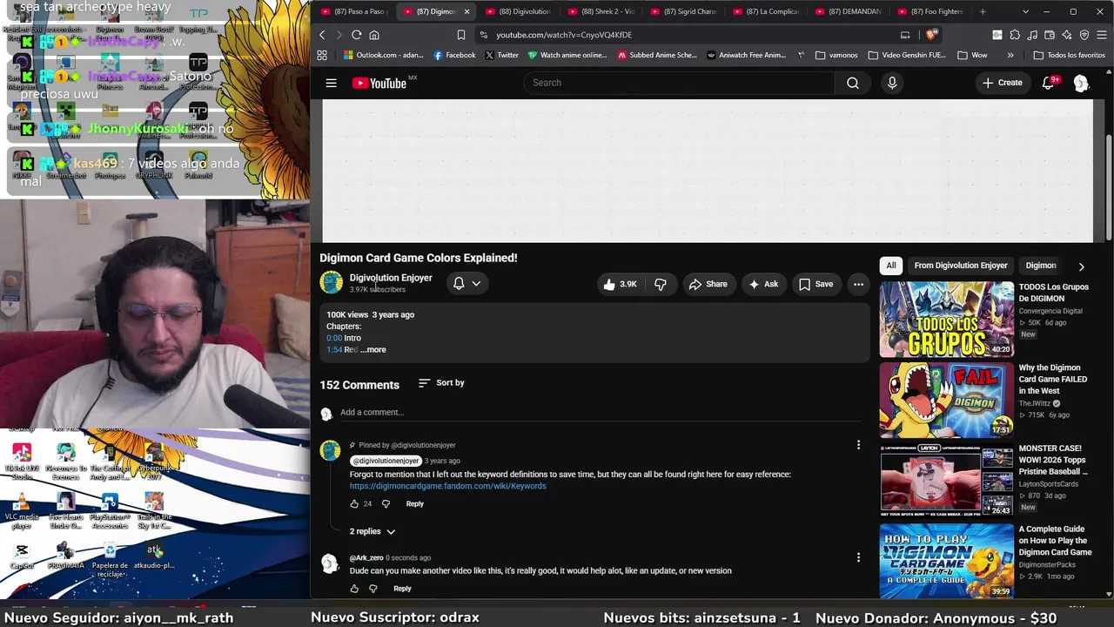Save video to a playlist
The width and height of the screenshot is (1114, 627).
coord(815,284)
